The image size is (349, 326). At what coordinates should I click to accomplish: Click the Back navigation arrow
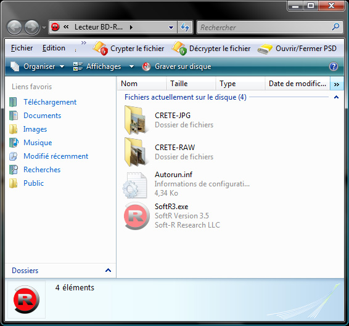tap(14, 27)
